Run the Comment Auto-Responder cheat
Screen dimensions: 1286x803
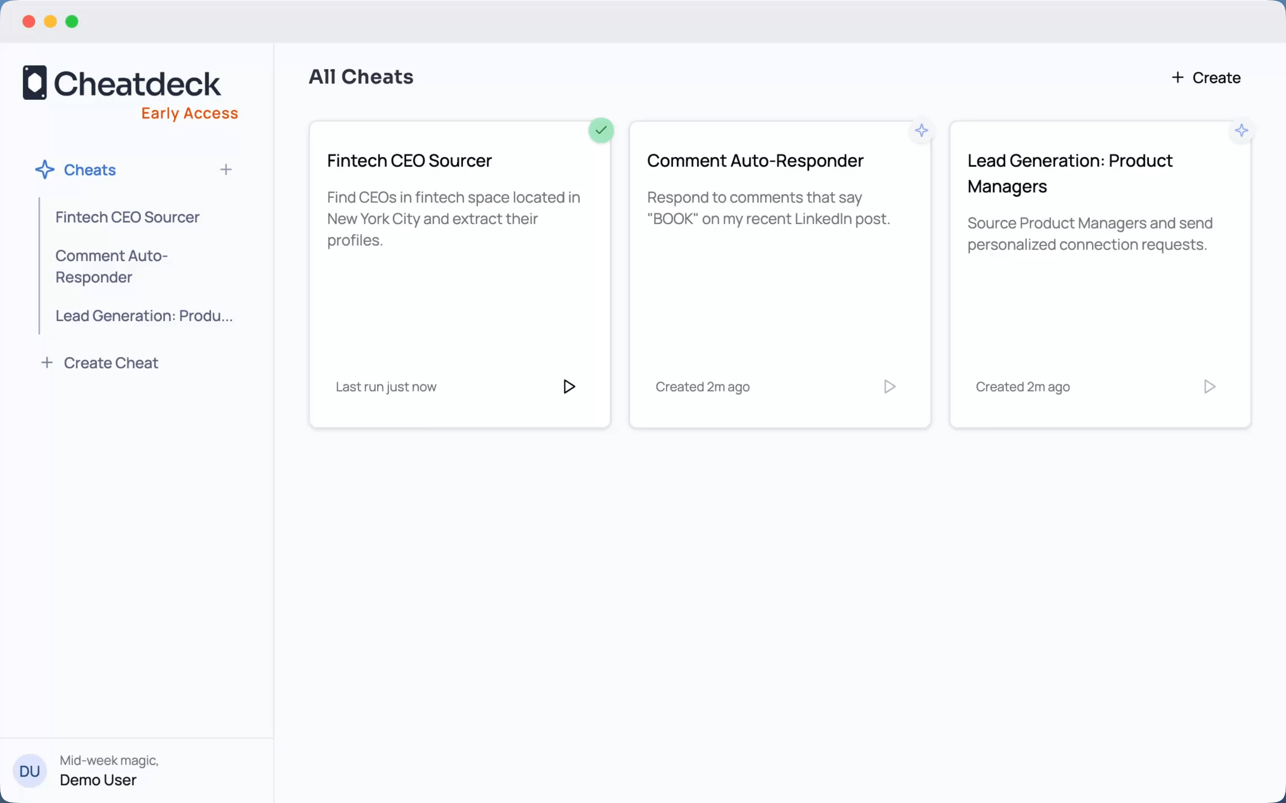coord(889,387)
